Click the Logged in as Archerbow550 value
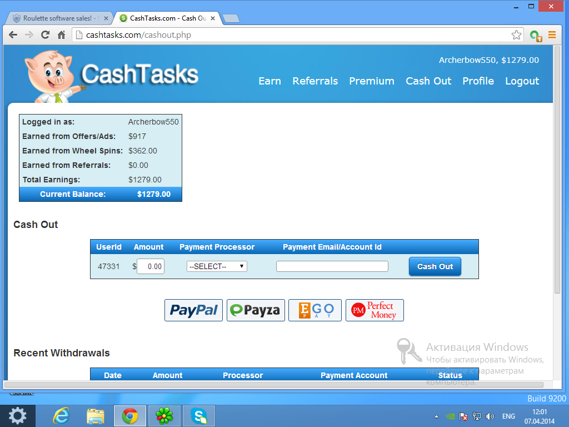569x427 pixels. [153, 122]
